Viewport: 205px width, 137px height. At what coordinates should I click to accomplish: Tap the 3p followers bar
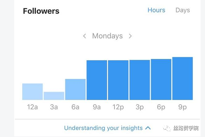pyautogui.click(x=139, y=80)
